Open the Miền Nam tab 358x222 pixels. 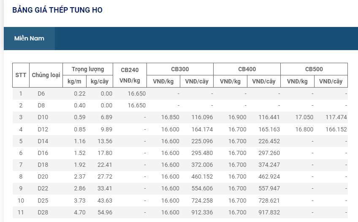29,38
